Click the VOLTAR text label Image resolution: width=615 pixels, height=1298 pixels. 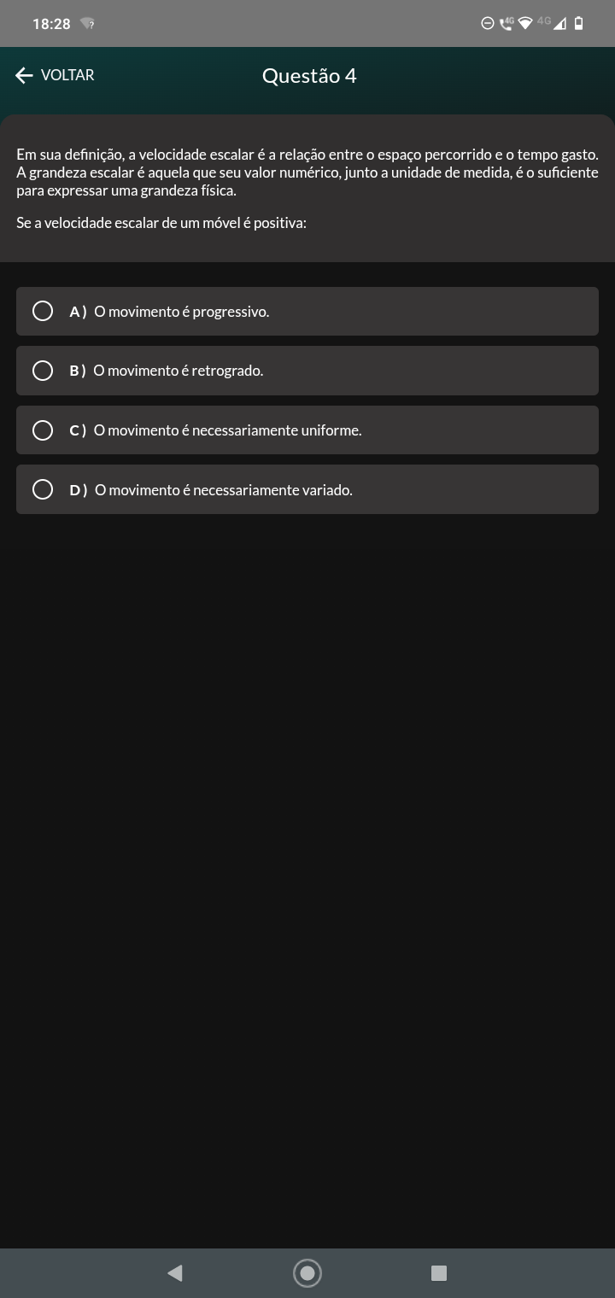(x=67, y=75)
